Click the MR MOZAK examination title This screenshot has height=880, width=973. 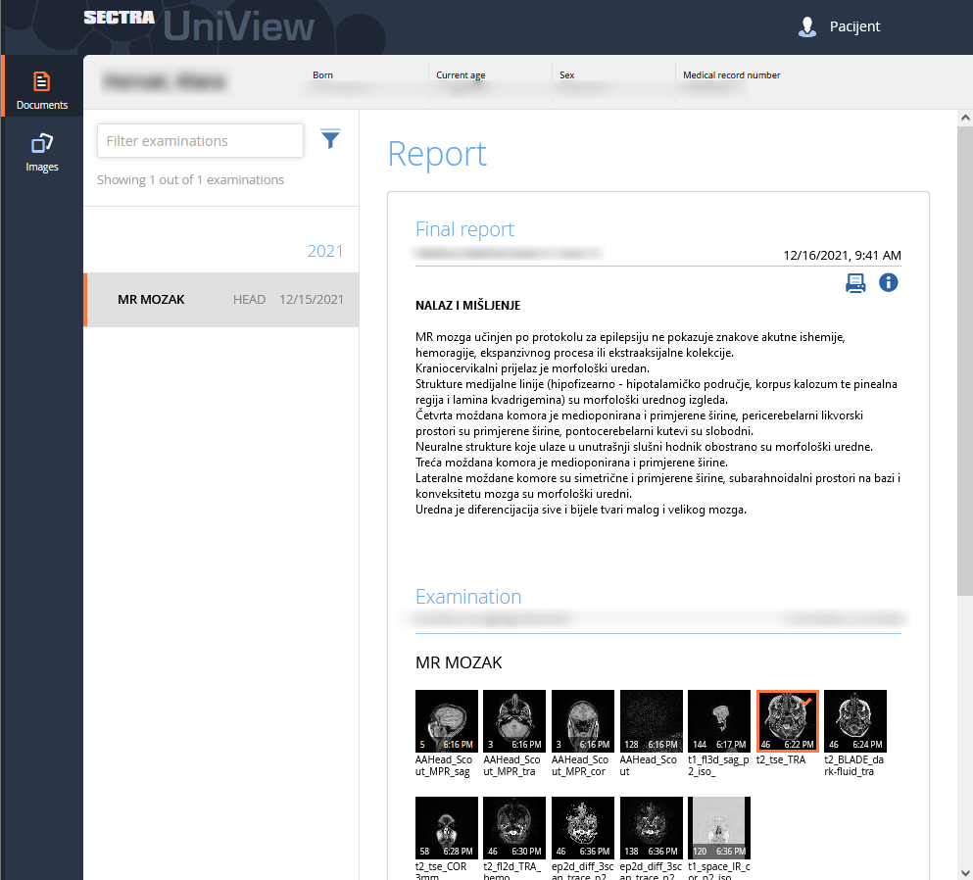(459, 662)
